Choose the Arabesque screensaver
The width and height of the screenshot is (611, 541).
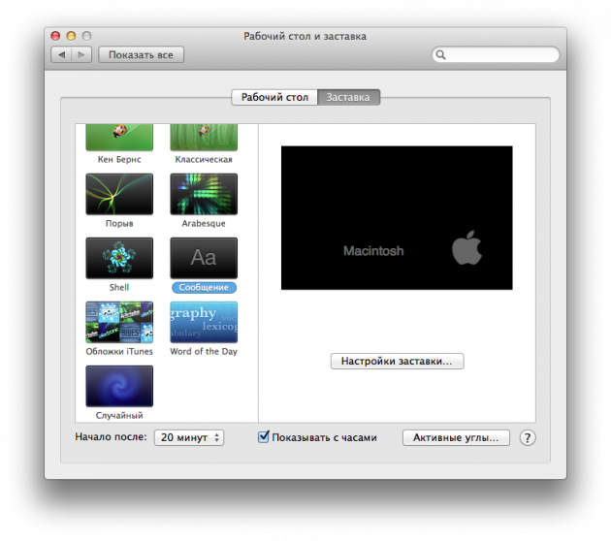point(204,194)
